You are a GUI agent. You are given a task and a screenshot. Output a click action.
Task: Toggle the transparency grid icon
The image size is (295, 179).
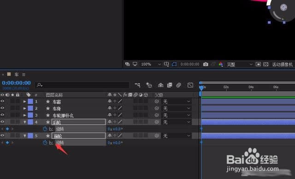pyautogui.click(x=265, y=64)
